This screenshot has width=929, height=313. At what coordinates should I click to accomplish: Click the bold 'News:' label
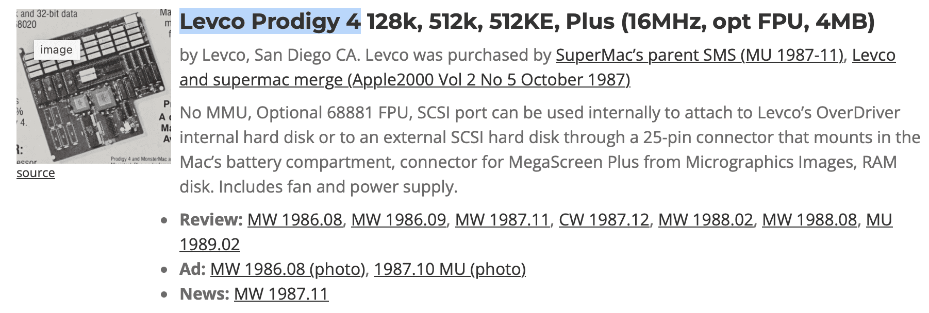coord(204,294)
